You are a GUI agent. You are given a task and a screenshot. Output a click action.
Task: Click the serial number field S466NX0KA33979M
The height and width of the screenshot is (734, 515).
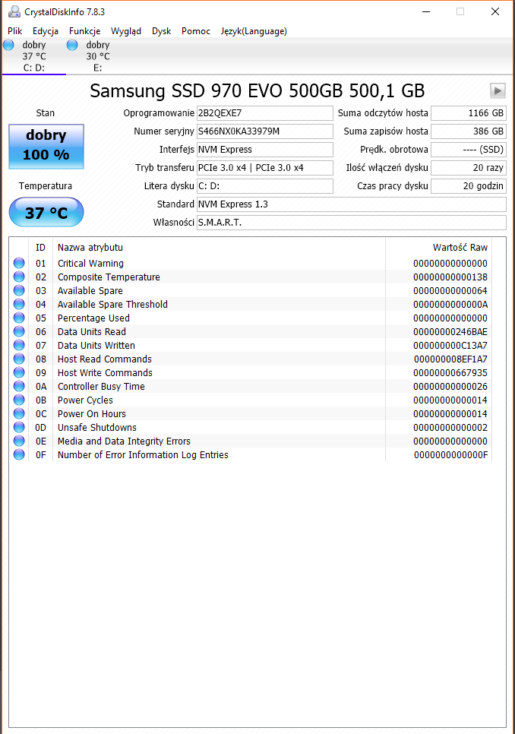click(265, 131)
